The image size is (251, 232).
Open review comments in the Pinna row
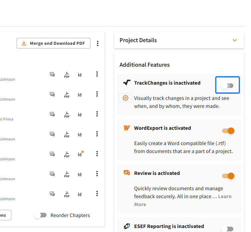(x=52, y=114)
